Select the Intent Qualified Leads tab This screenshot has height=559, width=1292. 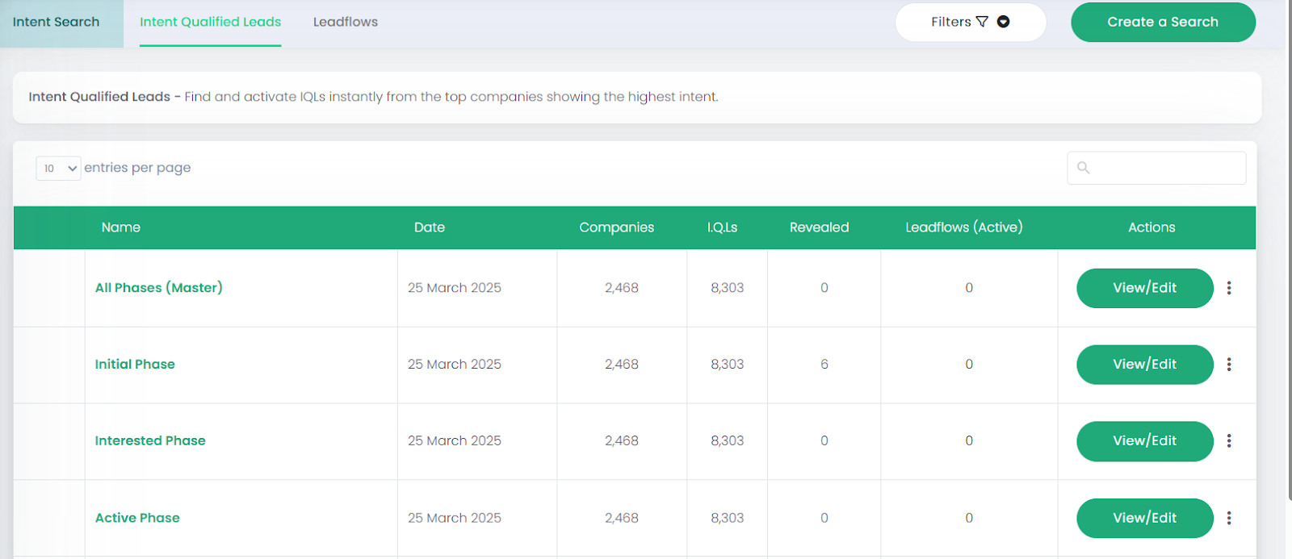[210, 22]
